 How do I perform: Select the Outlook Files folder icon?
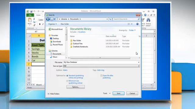pos(71,44)
